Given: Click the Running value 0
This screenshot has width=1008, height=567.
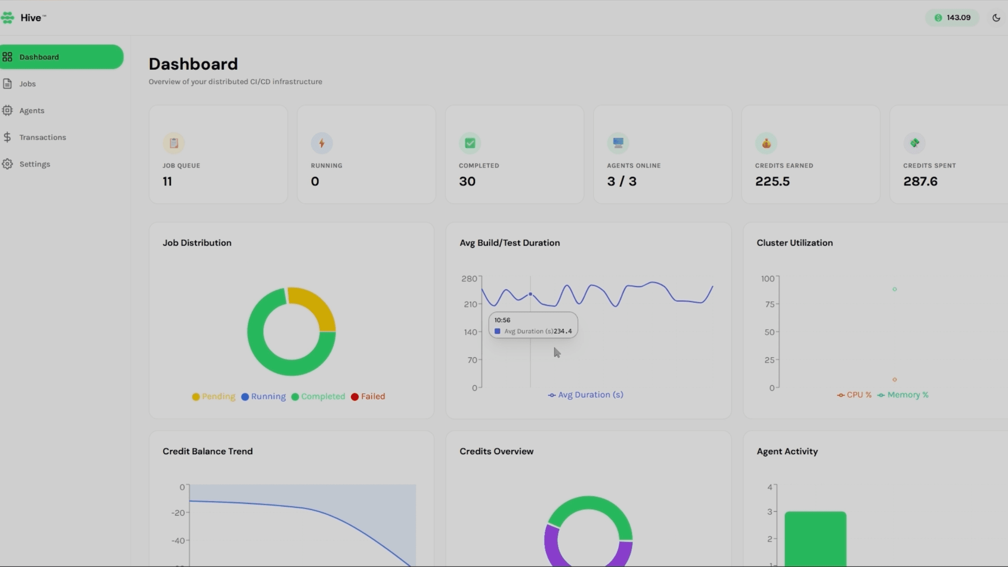Looking at the screenshot, I should (315, 181).
